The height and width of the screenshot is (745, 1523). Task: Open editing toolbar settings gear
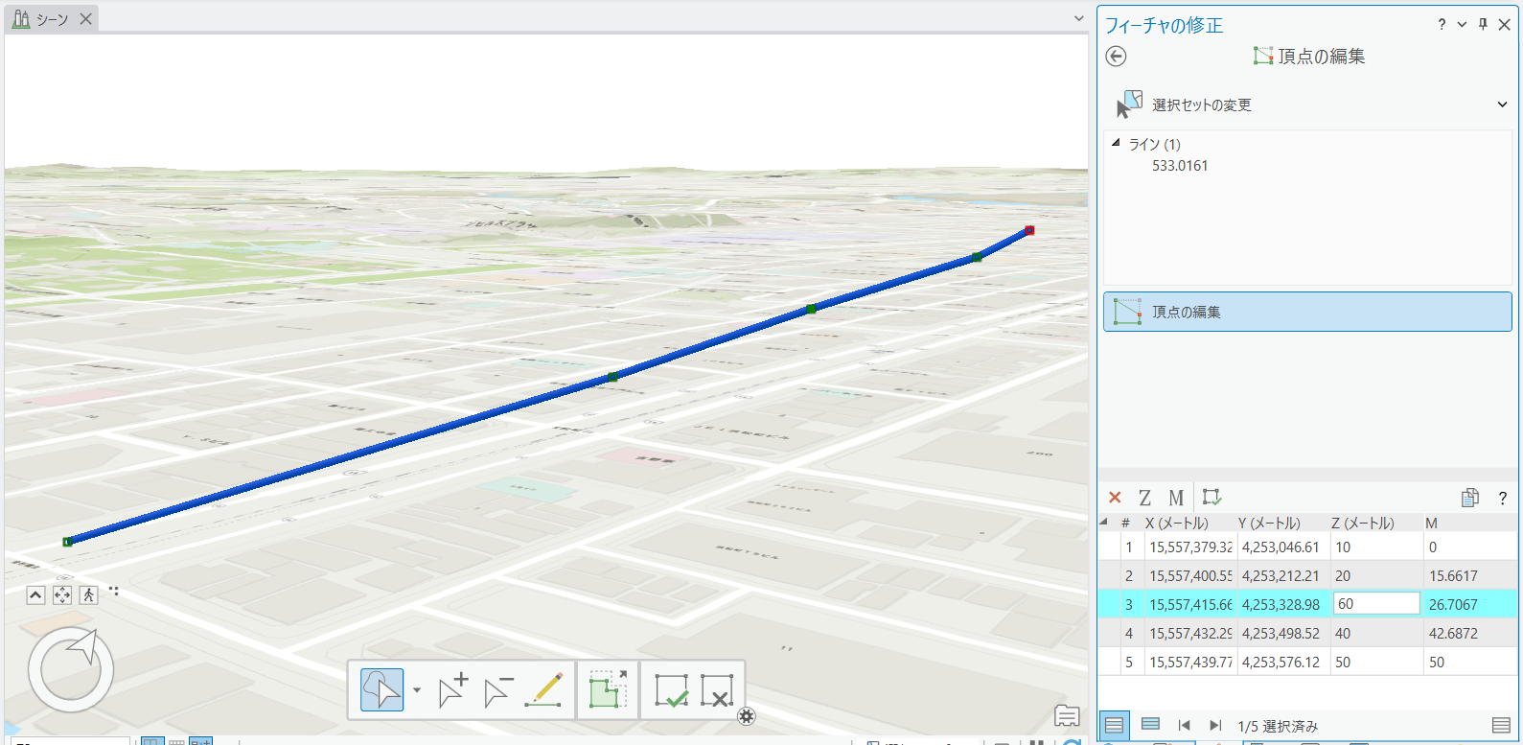[x=747, y=716]
